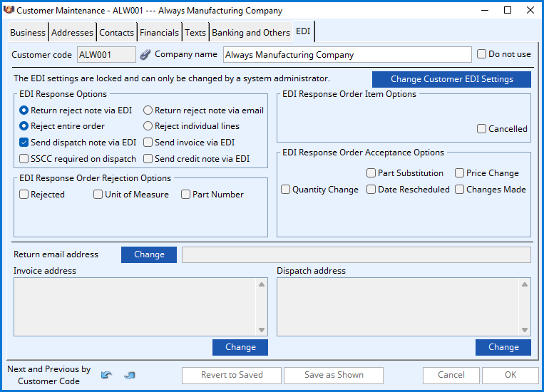Open Banking and Others tab
The width and height of the screenshot is (544, 392).
pos(251,33)
